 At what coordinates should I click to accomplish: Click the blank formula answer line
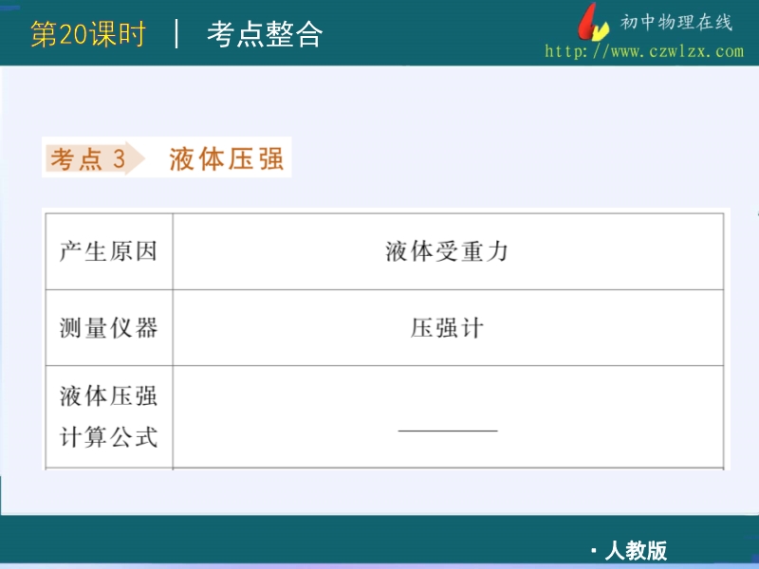[x=448, y=431]
